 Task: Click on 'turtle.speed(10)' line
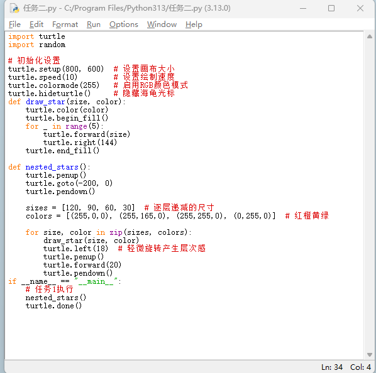(43, 77)
